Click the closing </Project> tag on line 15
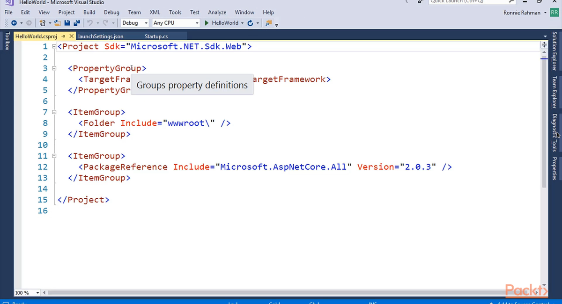This screenshot has height=304, width=562. [x=83, y=200]
